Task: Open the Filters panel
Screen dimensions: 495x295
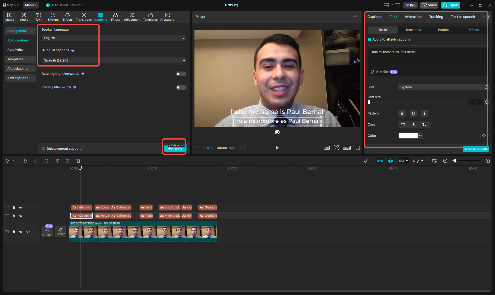Action: click(x=115, y=16)
